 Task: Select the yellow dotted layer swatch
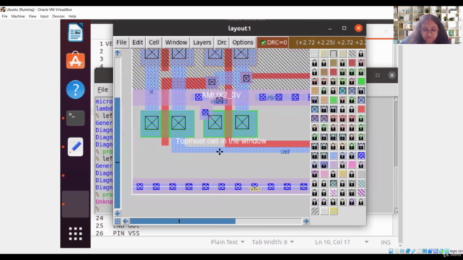[342, 174]
